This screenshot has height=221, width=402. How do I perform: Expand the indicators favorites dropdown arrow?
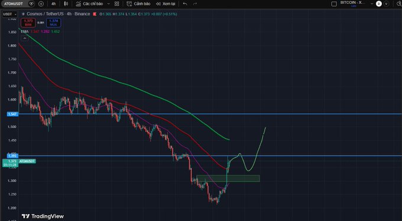coord(108,4)
